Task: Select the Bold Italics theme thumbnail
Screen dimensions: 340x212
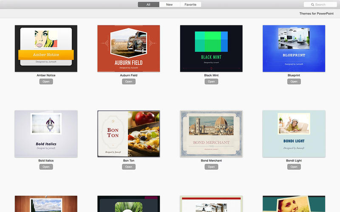Action: 46,134
